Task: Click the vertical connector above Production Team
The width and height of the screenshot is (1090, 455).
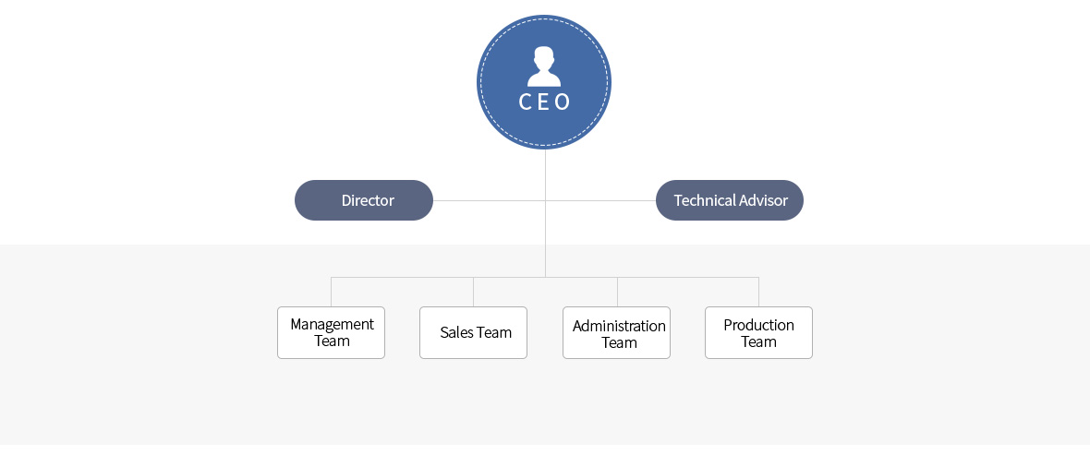Action: [x=758, y=292]
